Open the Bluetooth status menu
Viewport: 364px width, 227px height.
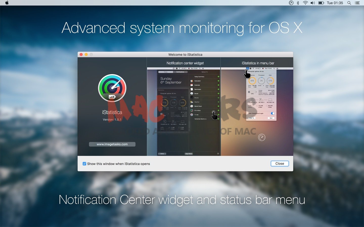click(x=298, y=3)
